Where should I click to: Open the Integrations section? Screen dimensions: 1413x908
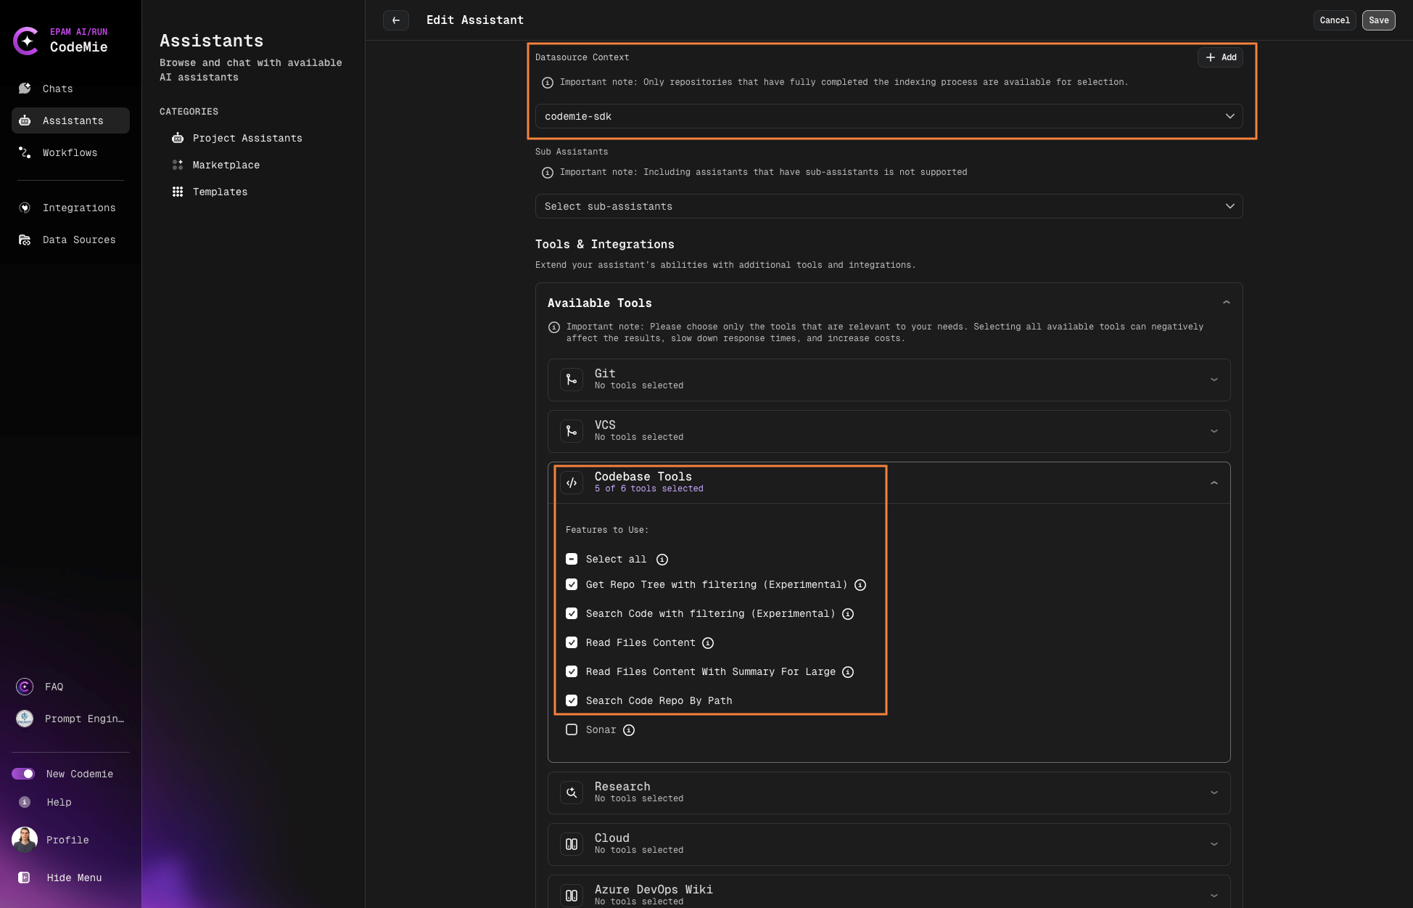(79, 208)
